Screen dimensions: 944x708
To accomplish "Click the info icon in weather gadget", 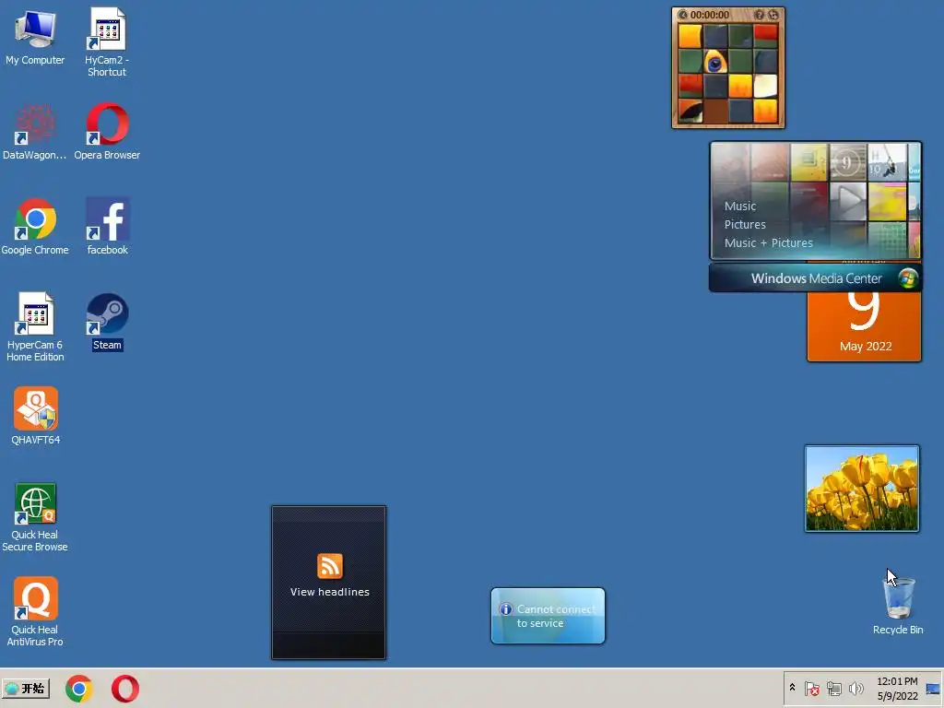I will pyautogui.click(x=506, y=609).
